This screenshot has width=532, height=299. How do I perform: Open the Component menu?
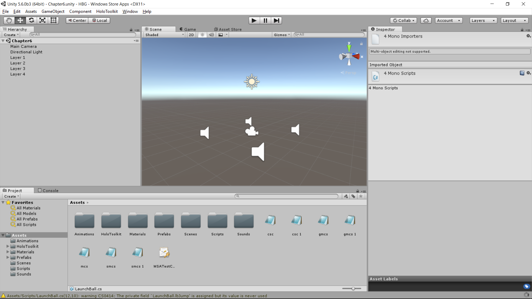[80, 11]
